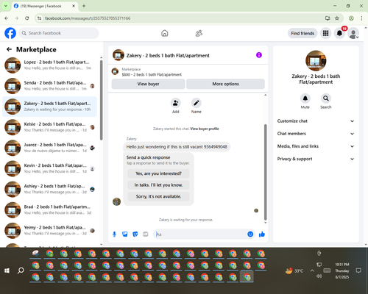
Task: Select the Messenger | Facebook browser tab
Action: pyautogui.click(x=44, y=6)
